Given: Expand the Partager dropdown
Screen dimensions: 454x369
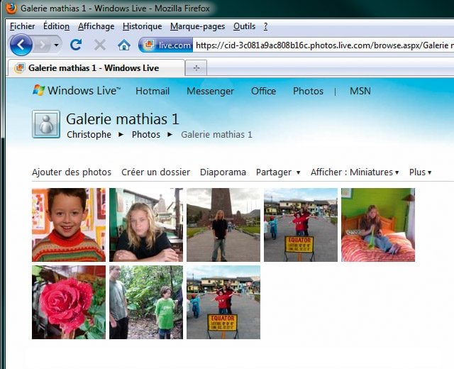Looking at the screenshot, I should pyautogui.click(x=278, y=172).
